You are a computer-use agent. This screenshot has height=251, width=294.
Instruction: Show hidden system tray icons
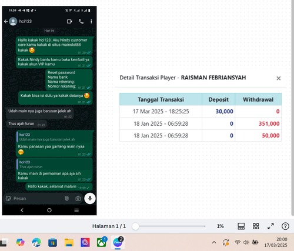pos(214,243)
